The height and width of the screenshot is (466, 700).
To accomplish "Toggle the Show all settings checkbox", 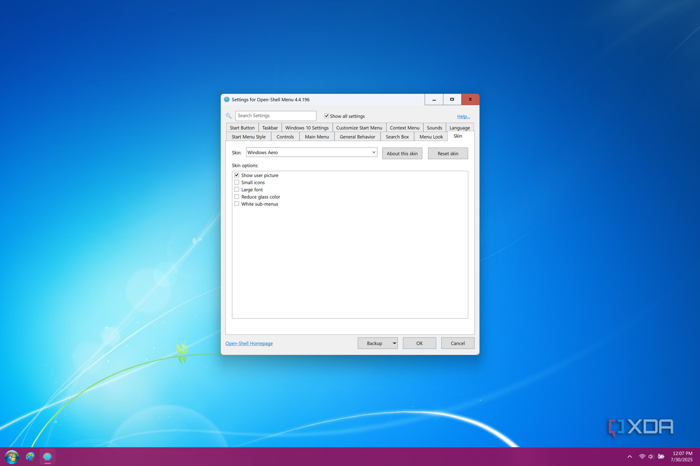I will point(327,116).
